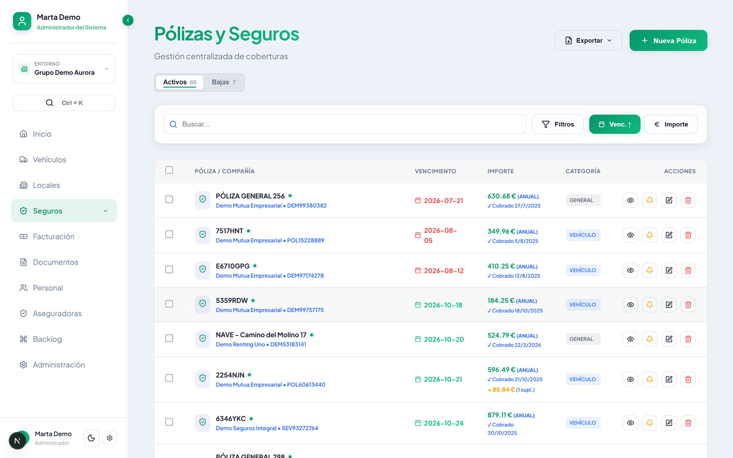Switch to the Bajas tab
Screen dimensions: 733x458
coord(223,82)
